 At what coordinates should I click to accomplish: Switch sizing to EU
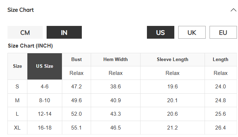click(223, 32)
